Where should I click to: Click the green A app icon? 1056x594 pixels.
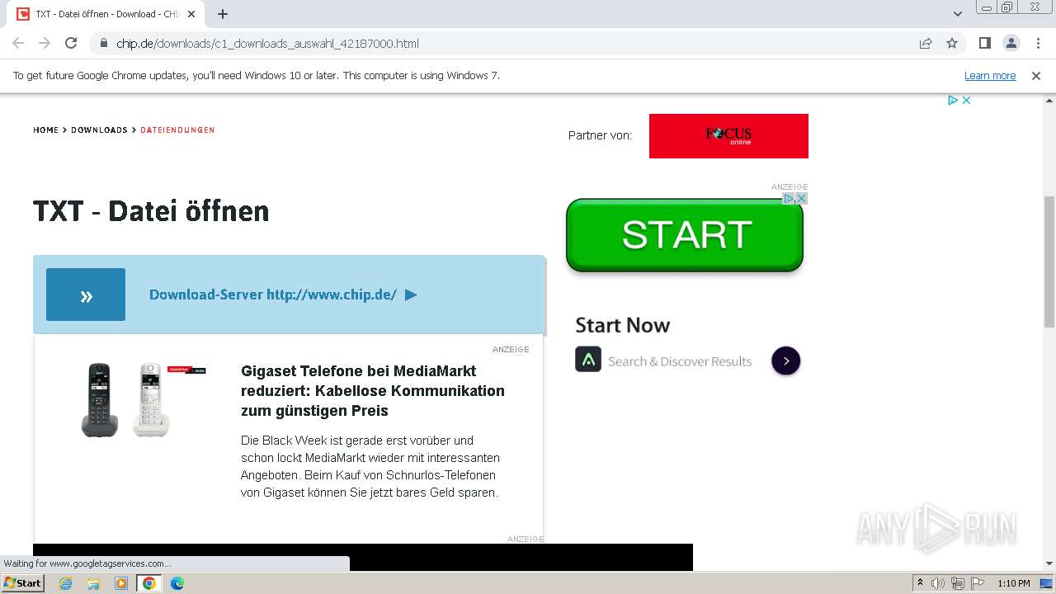coord(588,359)
